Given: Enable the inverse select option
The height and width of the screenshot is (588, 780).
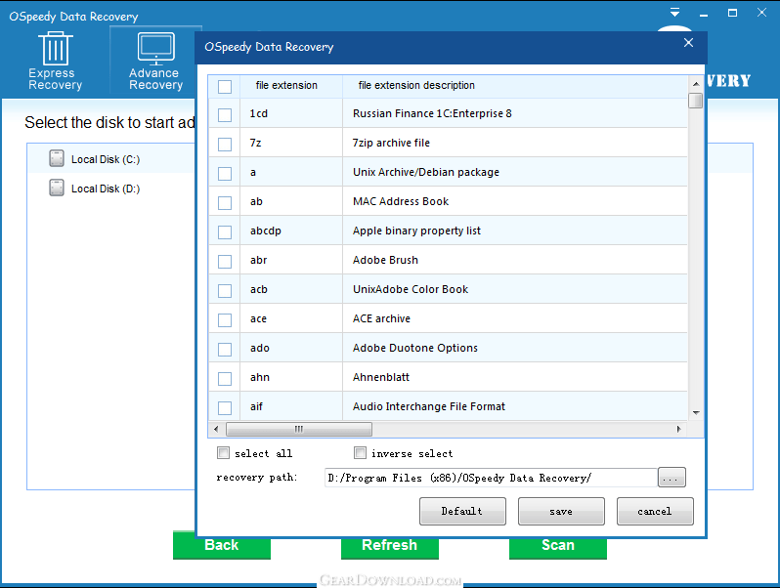Looking at the screenshot, I should click(x=360, y=453).
